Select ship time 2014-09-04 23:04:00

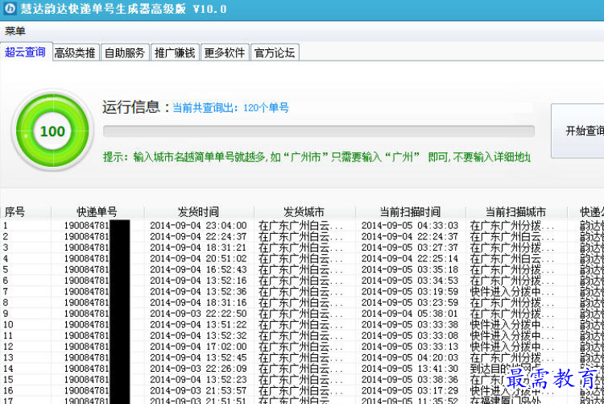tap(198, 225)
